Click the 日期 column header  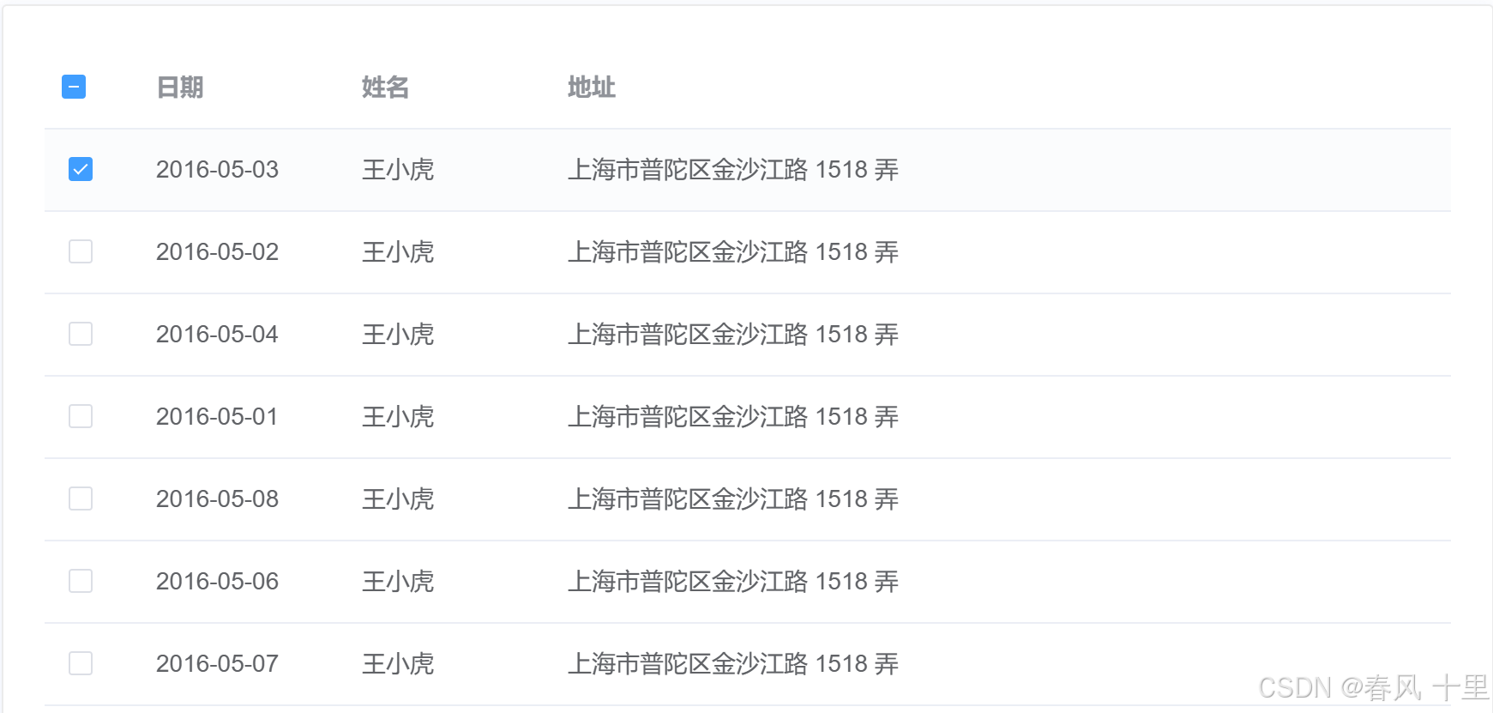[179, 87]
